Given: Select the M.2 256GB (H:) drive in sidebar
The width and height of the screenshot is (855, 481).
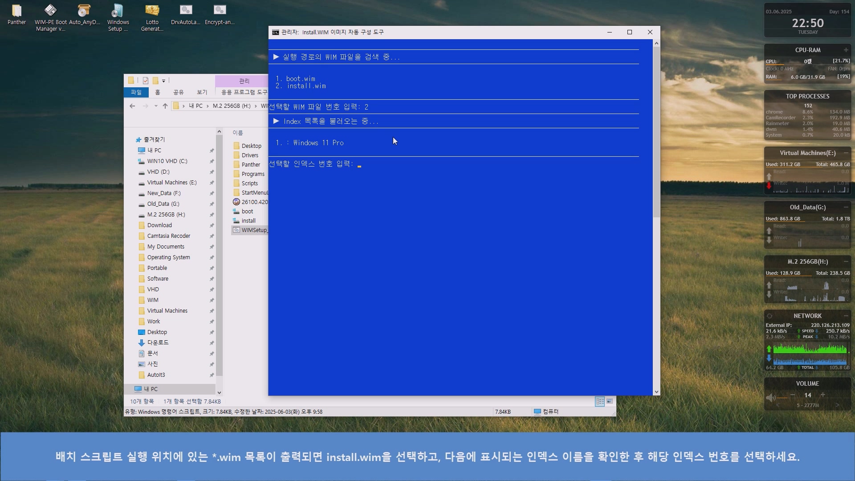Looking at the screenshot, I should [x=166, y=215].
